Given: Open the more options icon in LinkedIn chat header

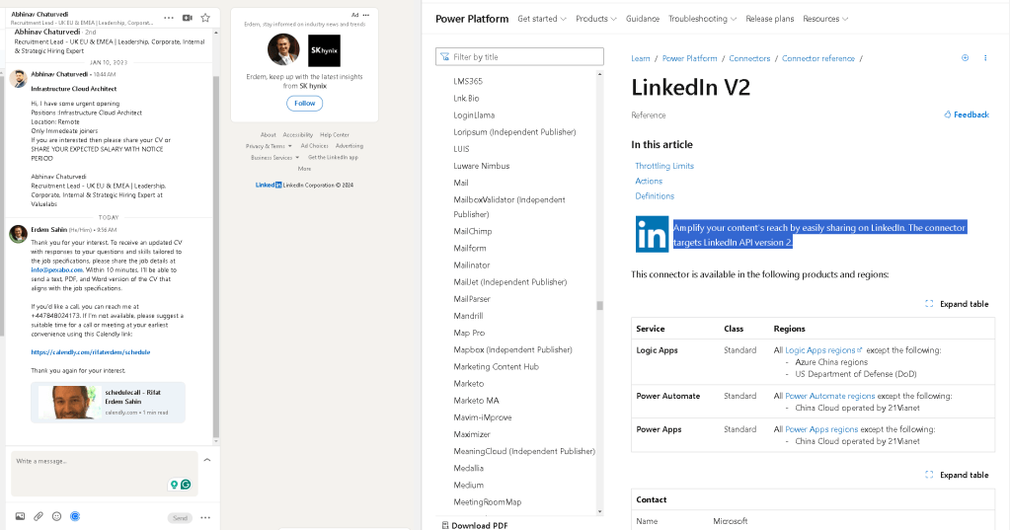Looking at the screenshot, I should (x=169, y=18).
